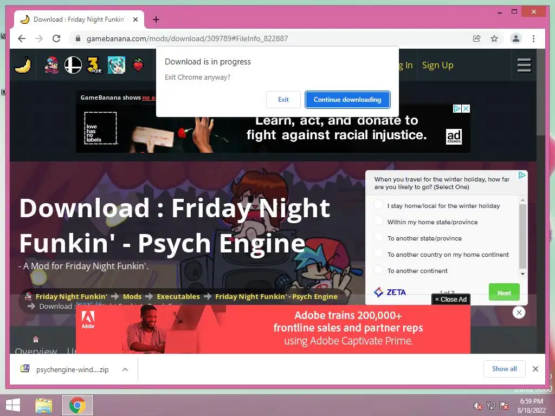The image size is (555, 416).
Task: Open the Action Center flag icon
Action: click(504, 406)
